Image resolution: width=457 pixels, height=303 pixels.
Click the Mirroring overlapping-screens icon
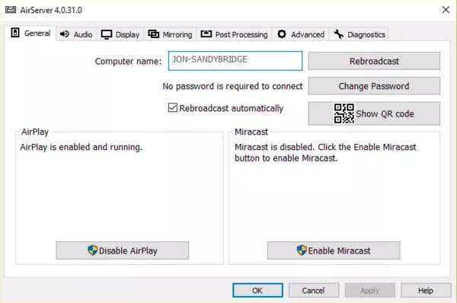154,34
